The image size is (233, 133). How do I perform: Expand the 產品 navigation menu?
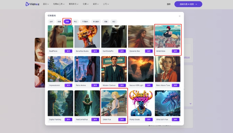[46, 4]
